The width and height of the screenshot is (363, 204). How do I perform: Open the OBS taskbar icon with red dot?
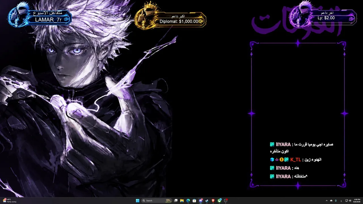(x=226, y=201)
